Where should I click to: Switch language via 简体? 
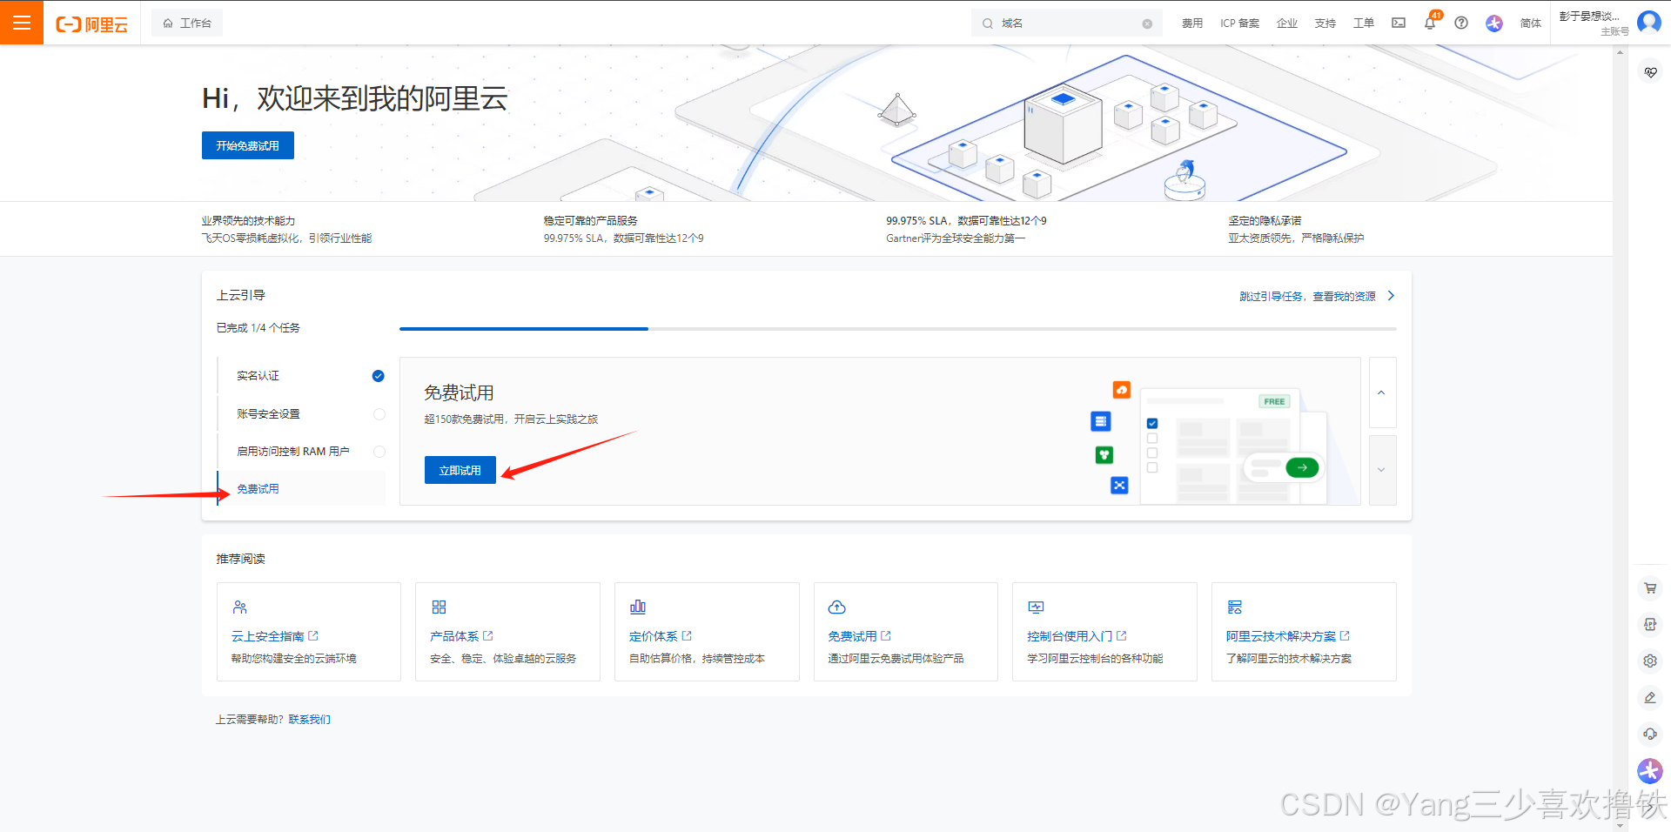point(1531,23)
